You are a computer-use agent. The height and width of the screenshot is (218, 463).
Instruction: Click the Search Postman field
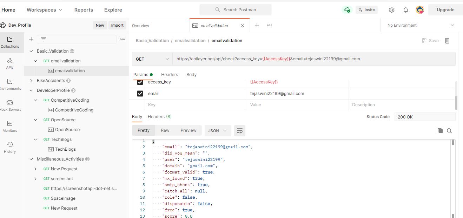236,10
